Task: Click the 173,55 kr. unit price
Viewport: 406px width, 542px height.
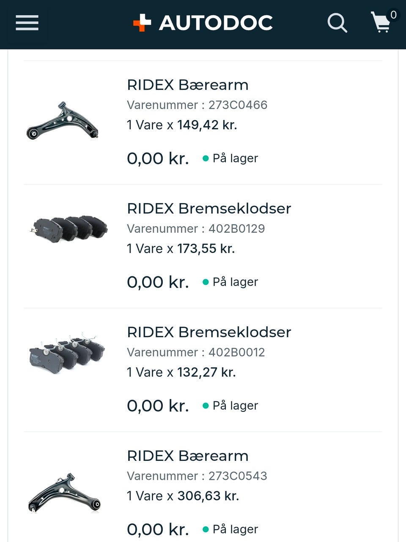Action: [206, 249]
